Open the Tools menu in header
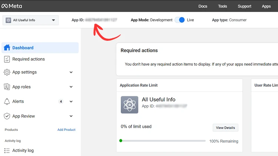 (x=222, y=6)
